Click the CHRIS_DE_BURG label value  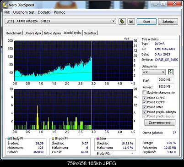[166, 60]
